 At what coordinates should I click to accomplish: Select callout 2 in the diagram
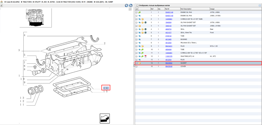105,44
